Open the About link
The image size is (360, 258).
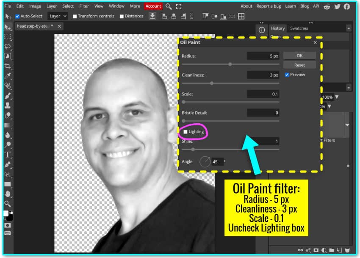[246, 6]
